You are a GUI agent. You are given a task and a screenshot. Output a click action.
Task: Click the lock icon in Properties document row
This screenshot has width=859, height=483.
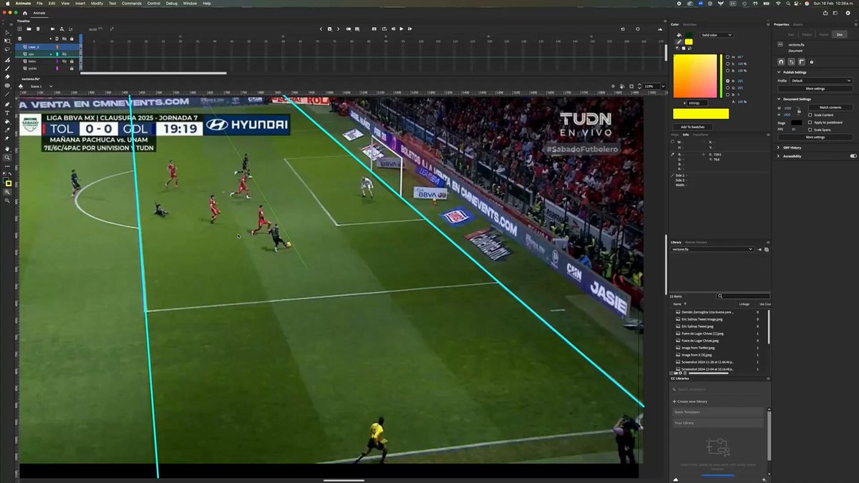pyautogui.click(x=811, y=62)
